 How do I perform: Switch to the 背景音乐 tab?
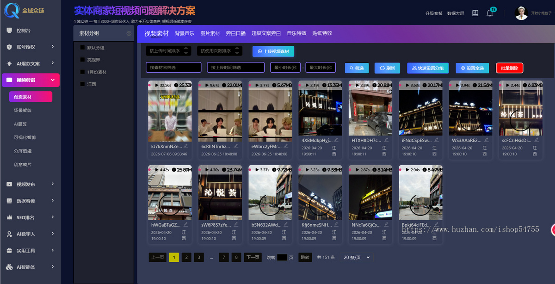click(185, 33)
